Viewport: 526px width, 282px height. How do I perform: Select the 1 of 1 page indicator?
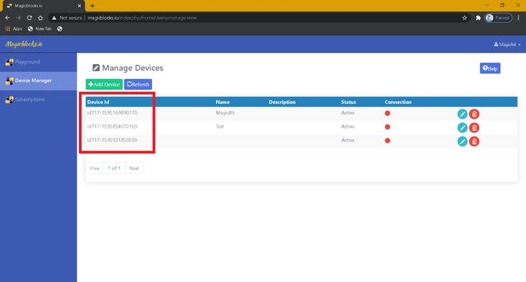coord(114,168)
